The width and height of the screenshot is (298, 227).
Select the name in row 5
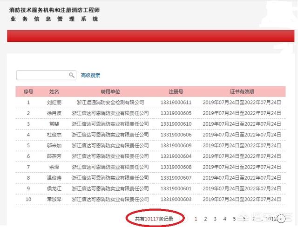54,145
